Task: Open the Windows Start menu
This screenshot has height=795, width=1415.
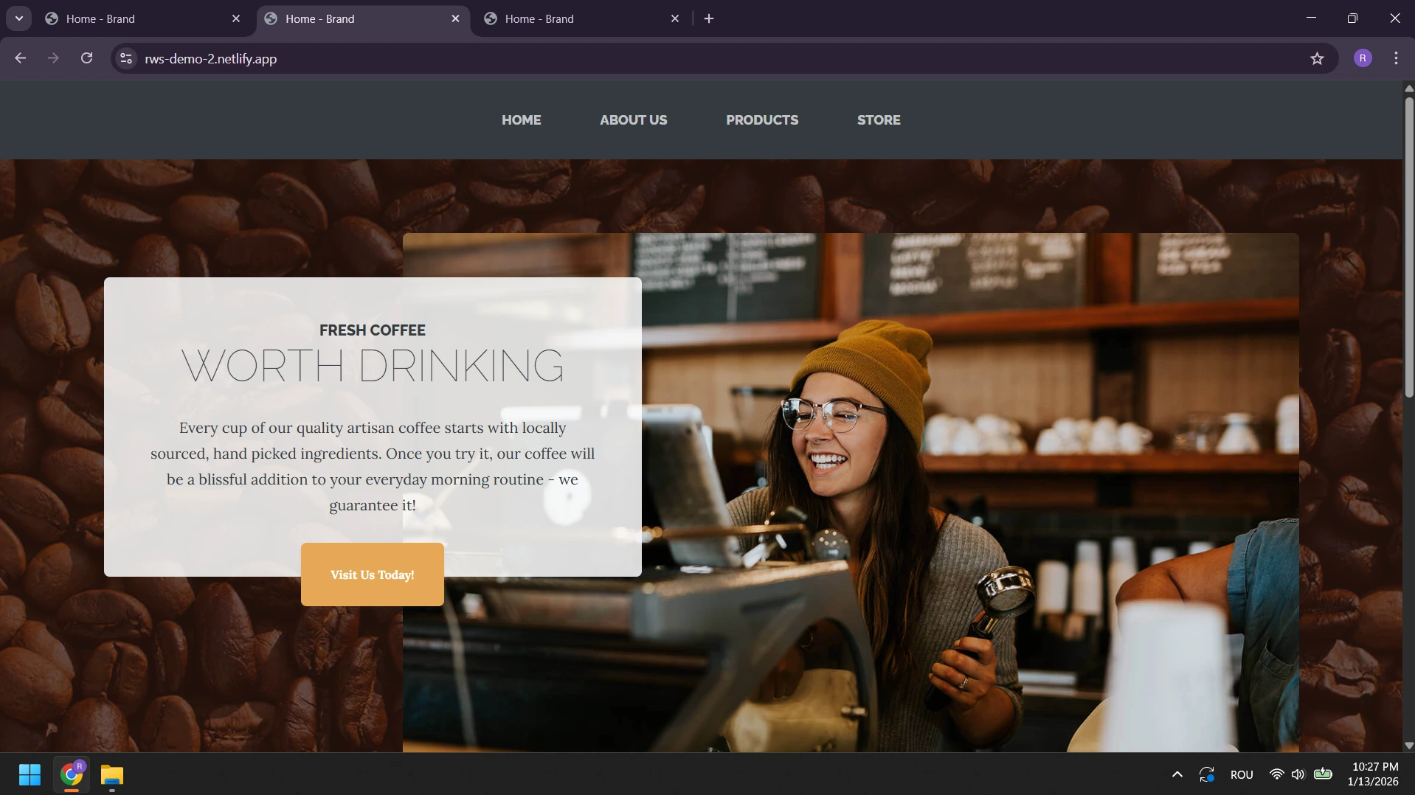Action: (x=30, y=774)
